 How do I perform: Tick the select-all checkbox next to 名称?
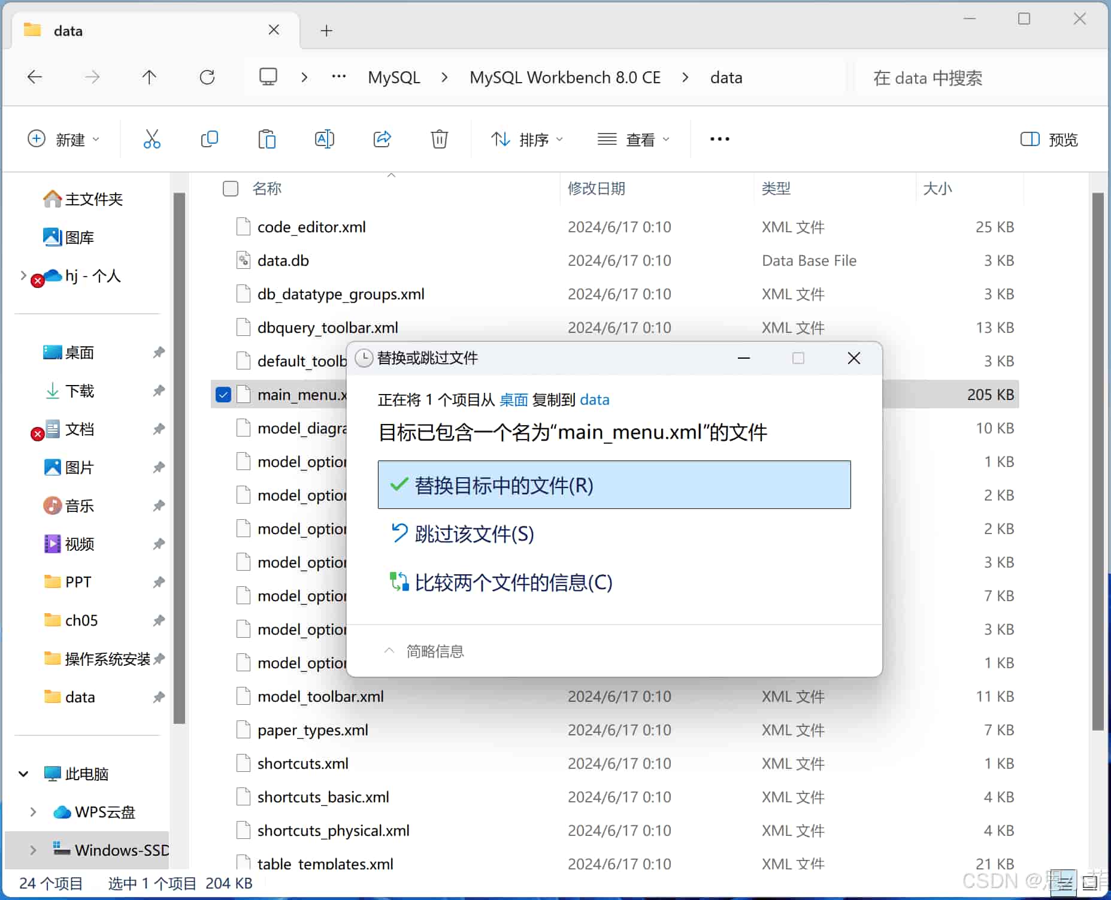tap(231, 189)
